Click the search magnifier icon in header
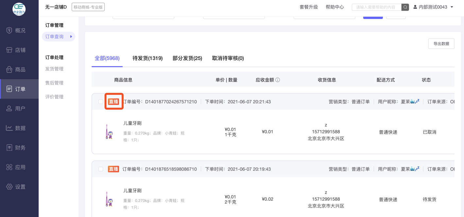The height and width of the screenshot is (217, 464). (x=405, y=7)
